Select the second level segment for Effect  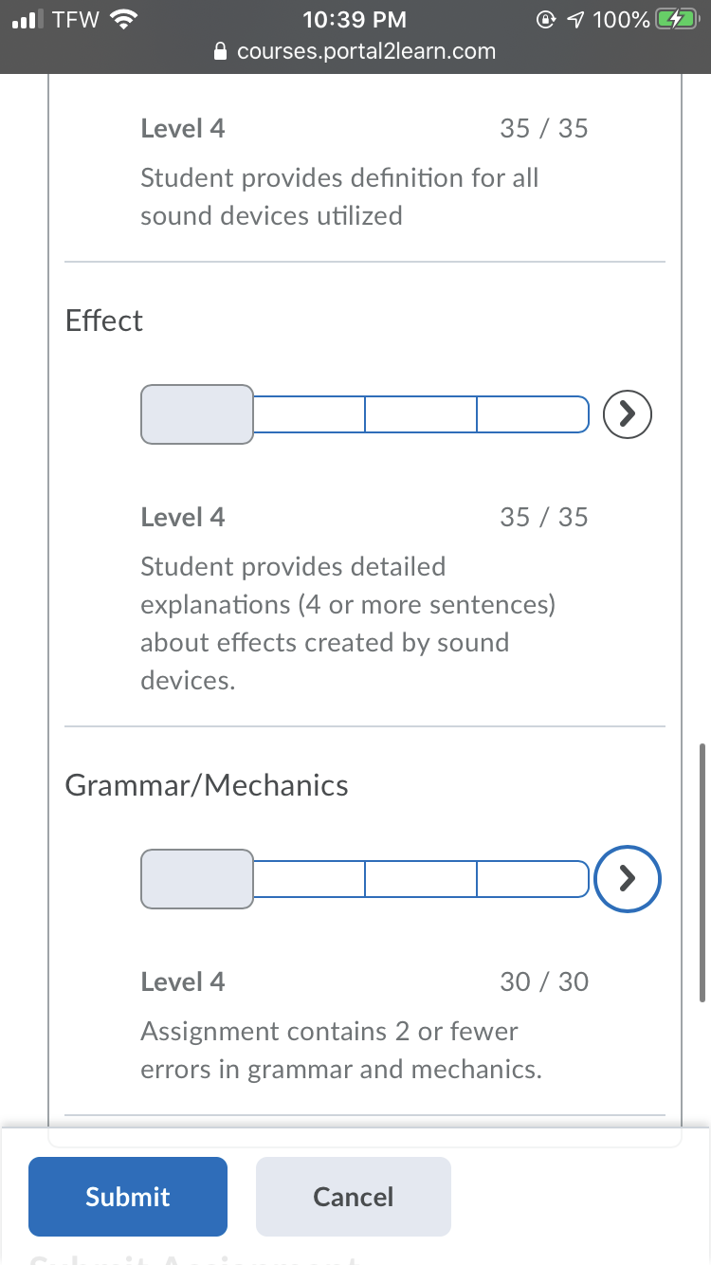(309, 414)
